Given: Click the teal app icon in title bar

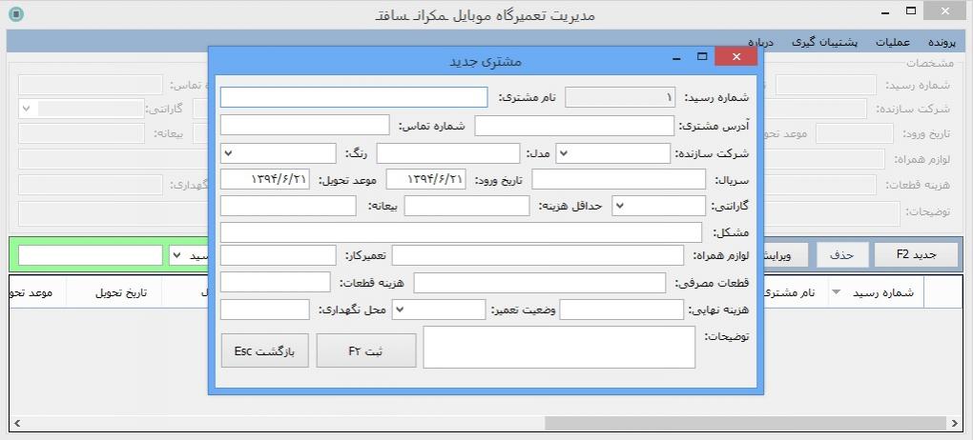Looking at the screenshot, I should pyautogui.click(x=17, y=13).
